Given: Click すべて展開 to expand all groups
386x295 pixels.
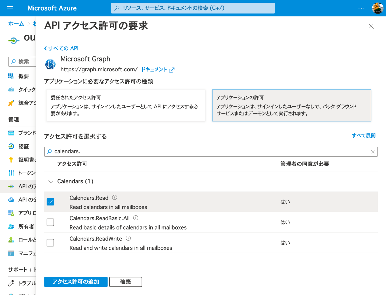Looking at the screenshot, I should (x=364, y=136).
